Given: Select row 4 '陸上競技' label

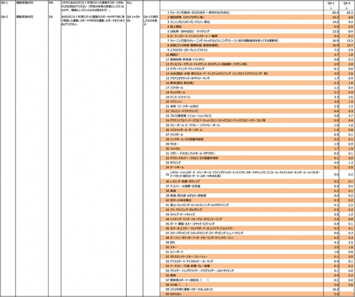Looking at the screenshot, I should (x=175, y=27).
